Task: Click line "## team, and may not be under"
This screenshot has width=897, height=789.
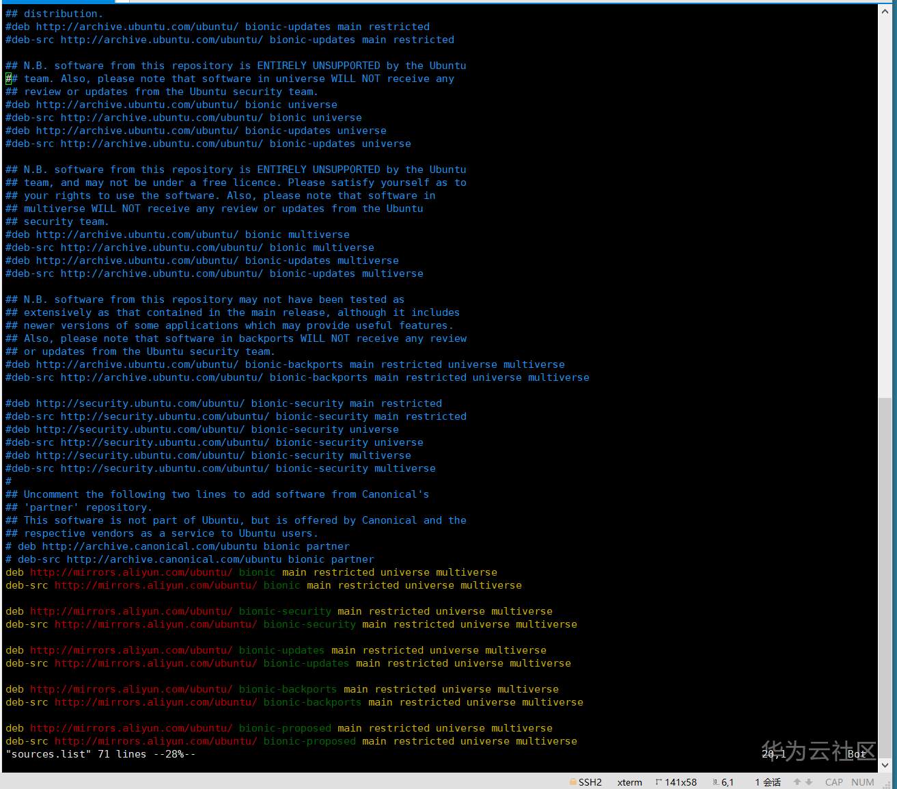Action: click(x=236, y=183)
